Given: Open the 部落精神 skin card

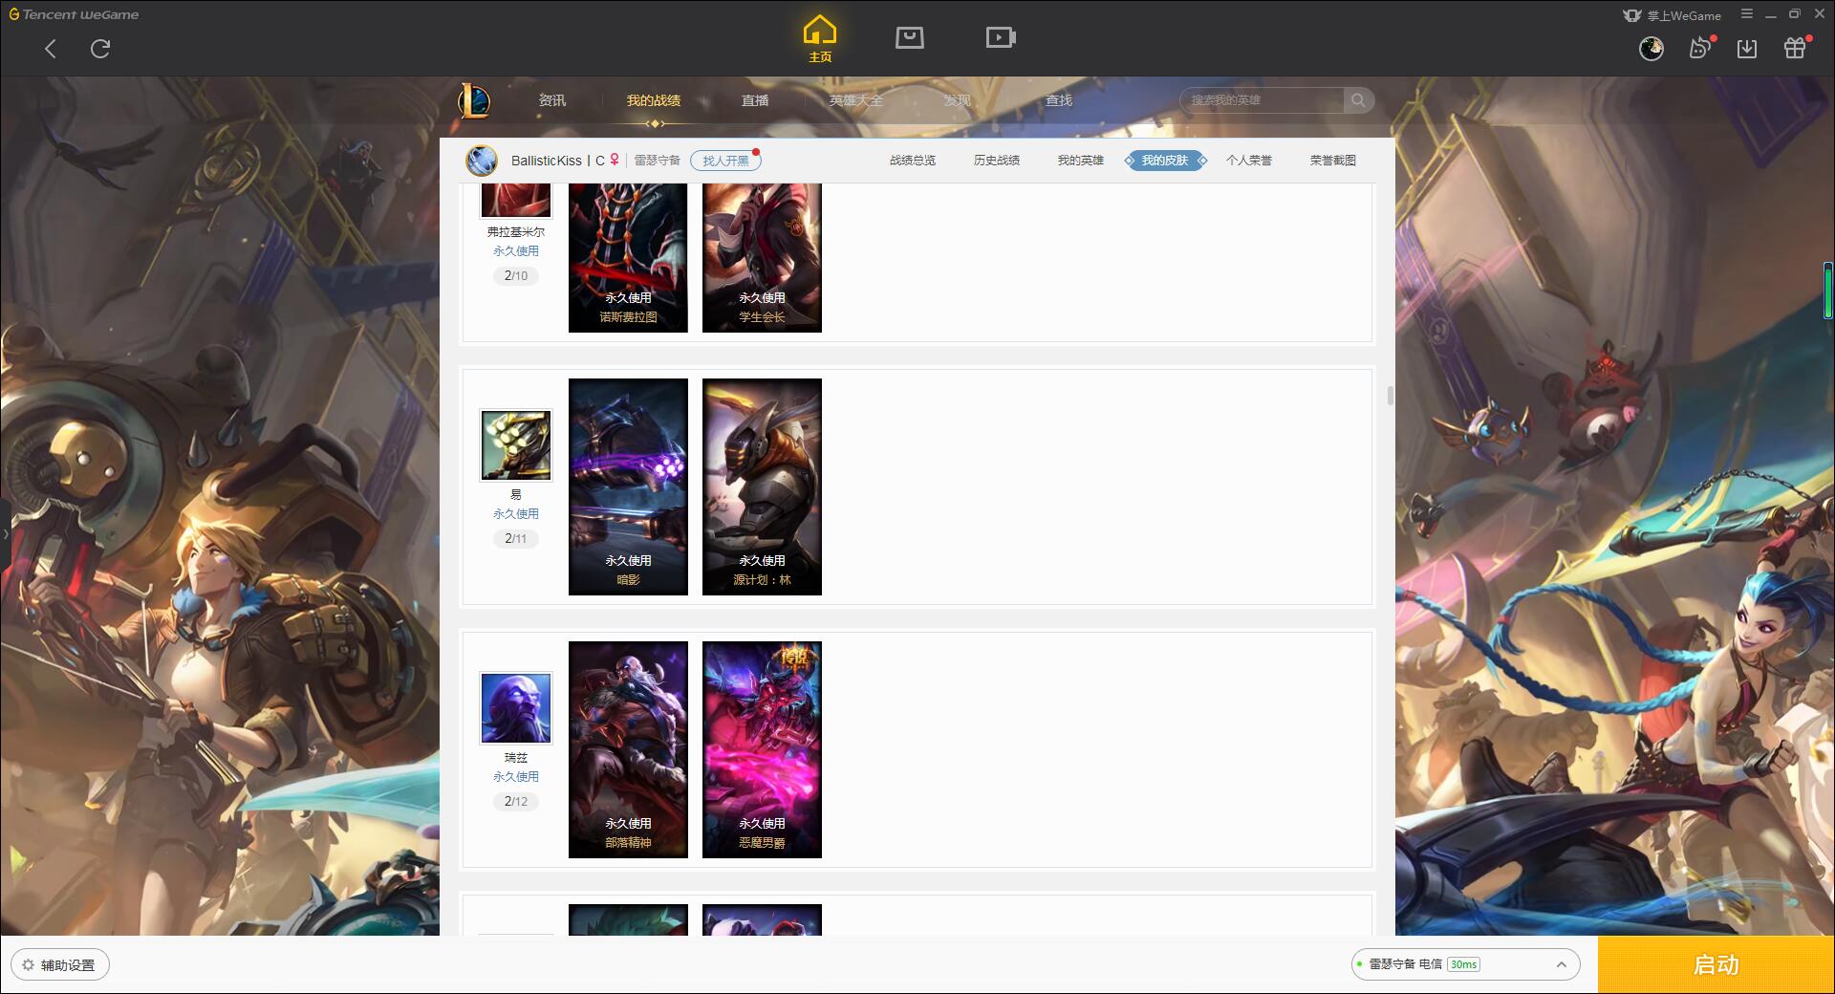Looking at the screenshot, I should click(628, 749).
